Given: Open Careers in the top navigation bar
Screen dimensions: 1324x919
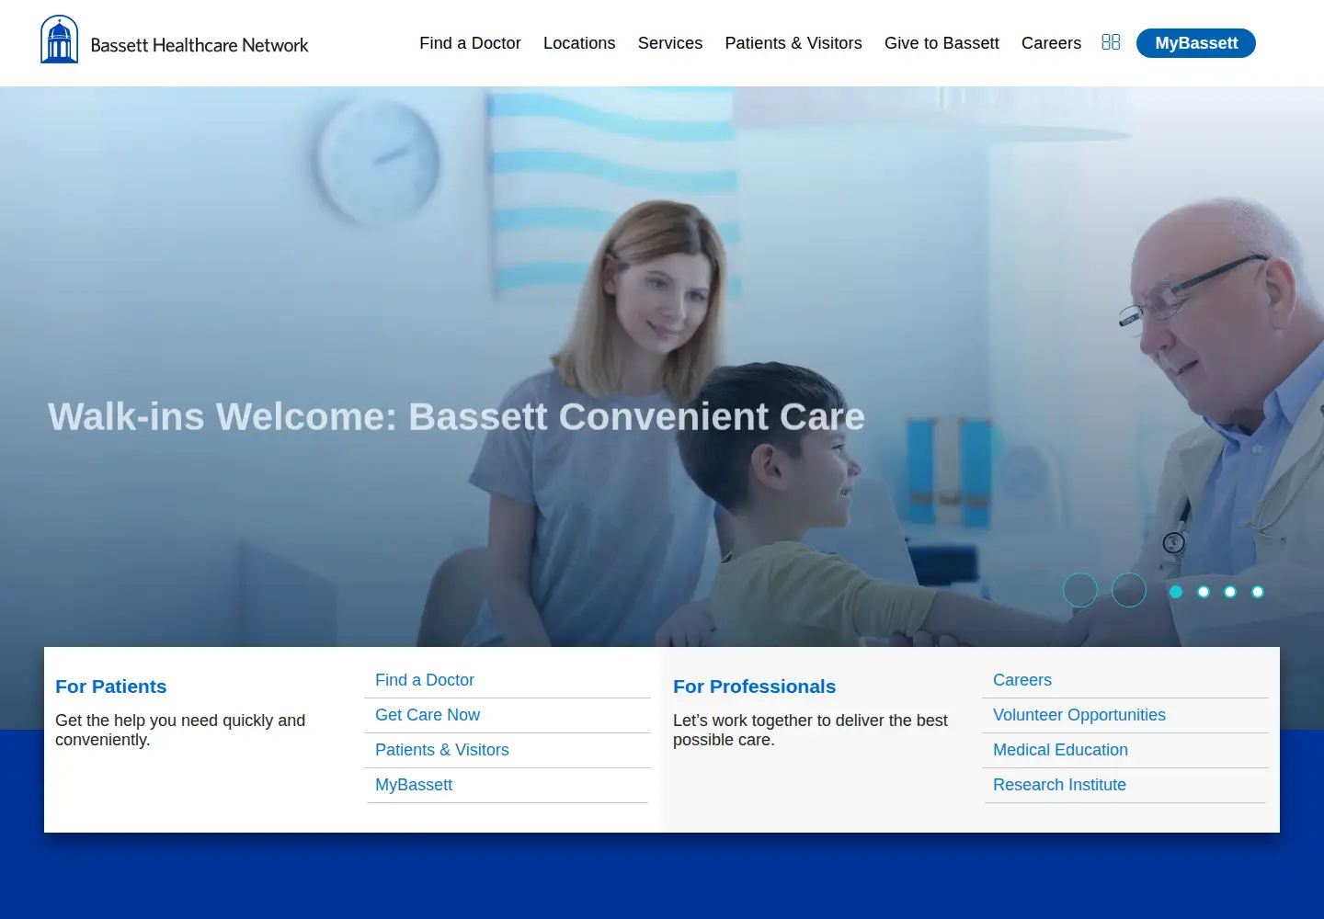Looking at the screenshot, I should click(1051, 43).
